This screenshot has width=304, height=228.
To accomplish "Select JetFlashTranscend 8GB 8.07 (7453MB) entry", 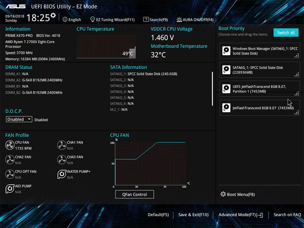I will tap(260, 108).
